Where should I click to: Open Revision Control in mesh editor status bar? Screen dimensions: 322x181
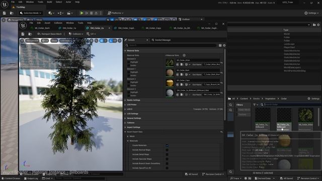tap(213, 174)
